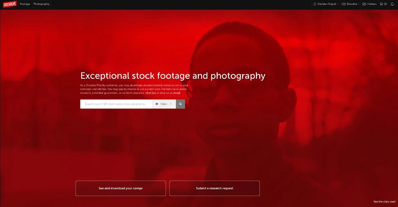Open the shopping cart with 2 items
The height and width of the screenshot is (207, 398).
(383, 4)
